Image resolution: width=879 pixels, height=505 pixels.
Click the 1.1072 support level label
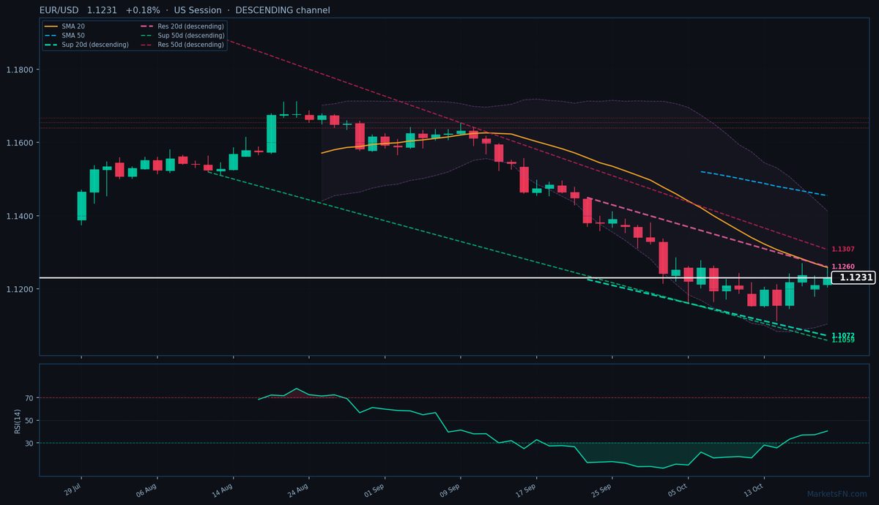843,335
